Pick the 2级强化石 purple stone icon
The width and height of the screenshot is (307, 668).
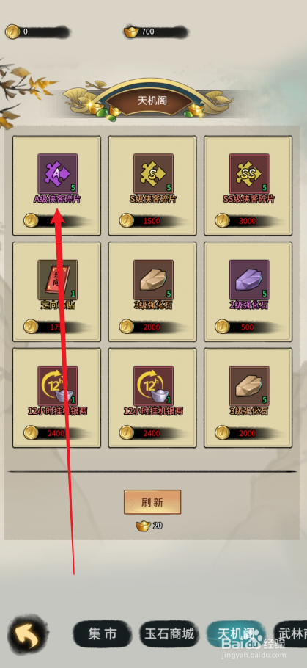click(x=249, y=280)
